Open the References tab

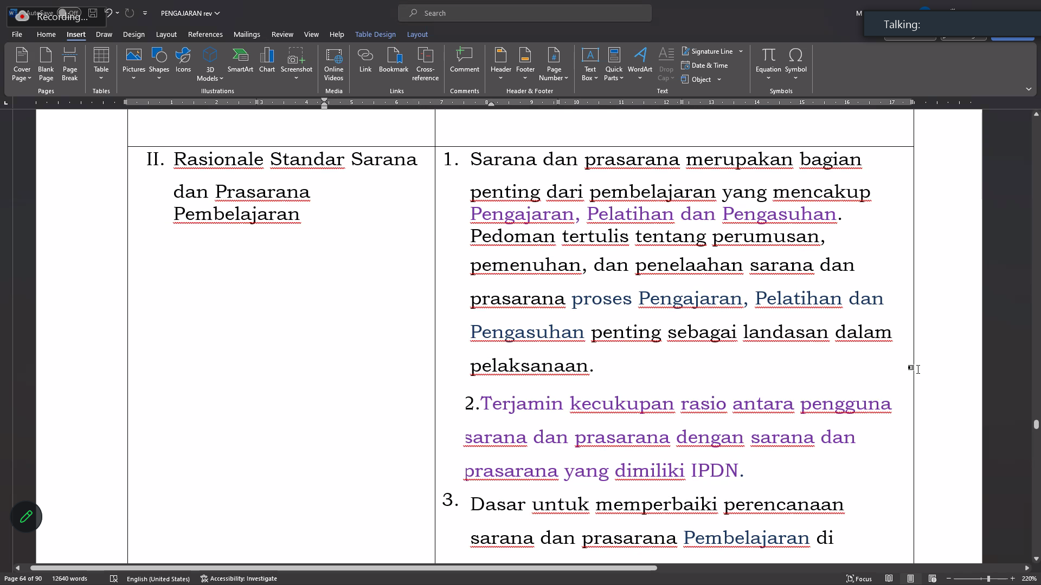pos(205,34)
